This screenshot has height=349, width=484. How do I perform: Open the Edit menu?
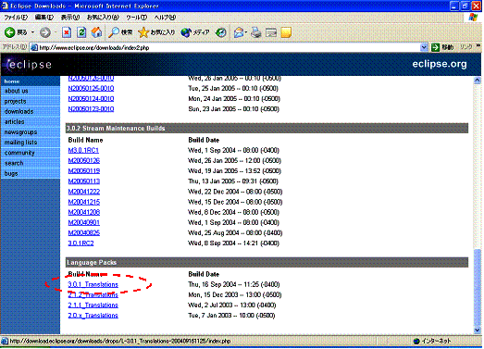44,18
